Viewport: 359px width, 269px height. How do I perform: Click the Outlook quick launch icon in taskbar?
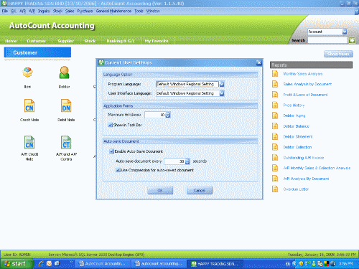click(x=49, y=263)
